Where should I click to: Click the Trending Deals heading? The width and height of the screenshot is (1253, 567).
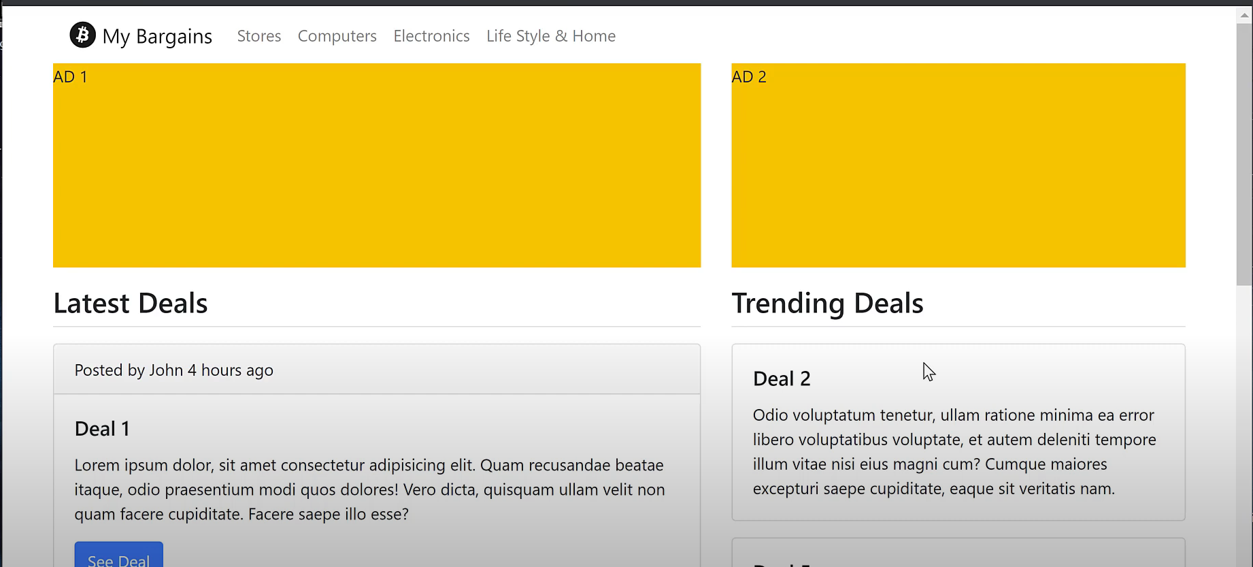click(827, 303)
